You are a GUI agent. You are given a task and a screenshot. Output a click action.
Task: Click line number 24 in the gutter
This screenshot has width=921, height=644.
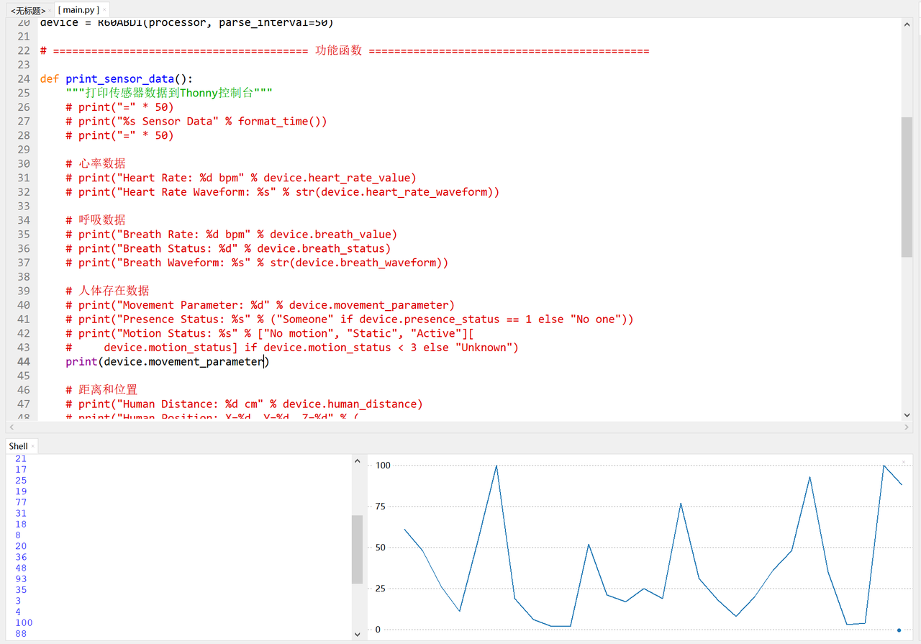click(23, 78)
